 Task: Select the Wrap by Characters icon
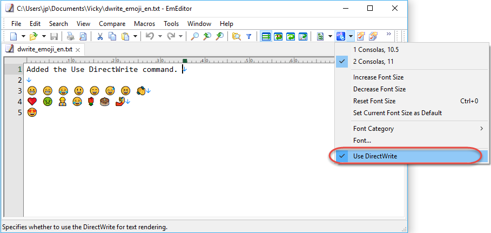278,36
